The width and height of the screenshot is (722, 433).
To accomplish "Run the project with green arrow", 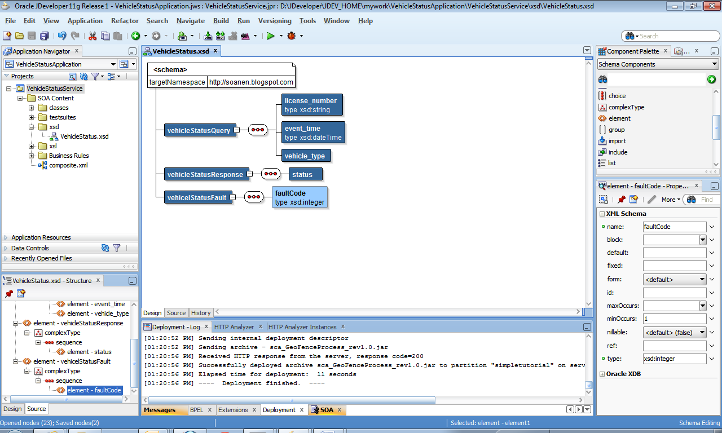I will (271, 36).
